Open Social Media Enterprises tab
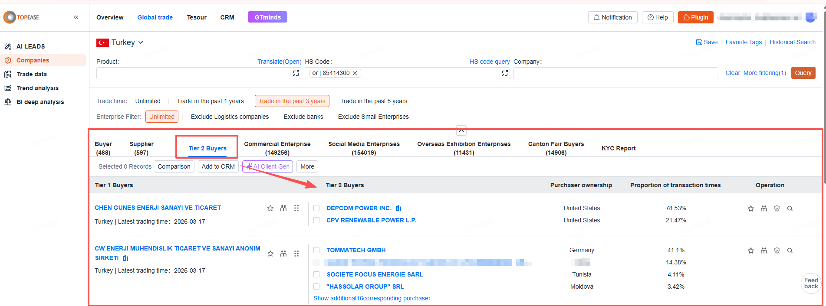Screen dimensions: 826x306 (364, 148)
